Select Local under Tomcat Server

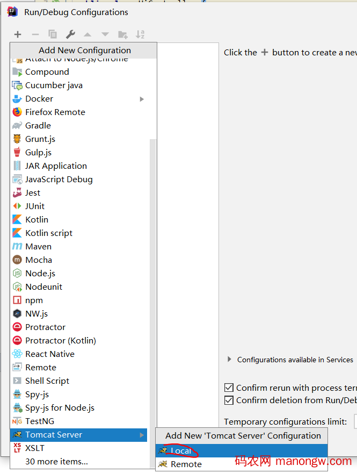(x=181, y=451)
